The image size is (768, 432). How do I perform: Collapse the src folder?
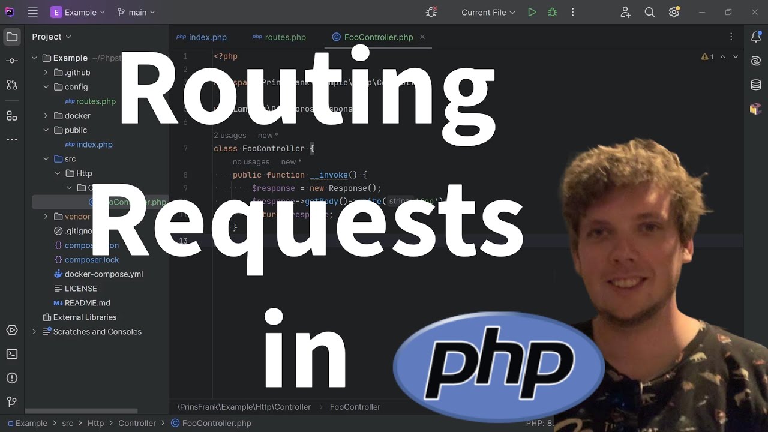pyautogui.click(x=46, y=159)
